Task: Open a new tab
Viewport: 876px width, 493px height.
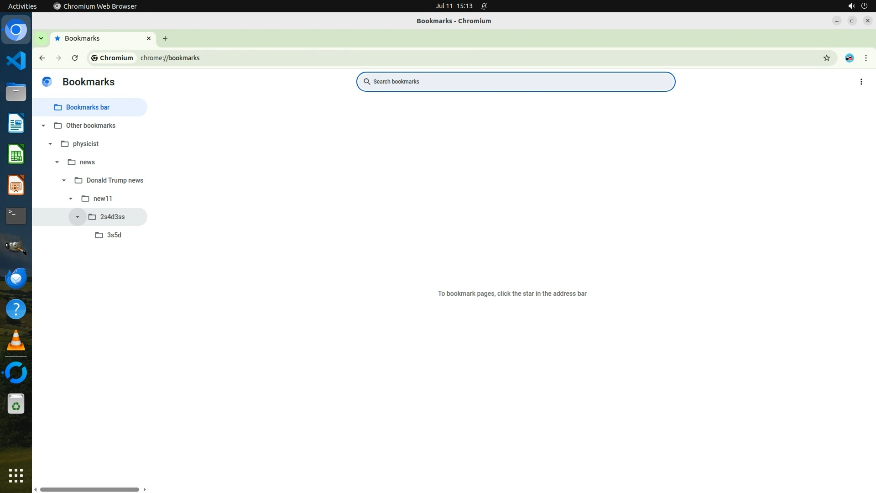Action: 165,38
